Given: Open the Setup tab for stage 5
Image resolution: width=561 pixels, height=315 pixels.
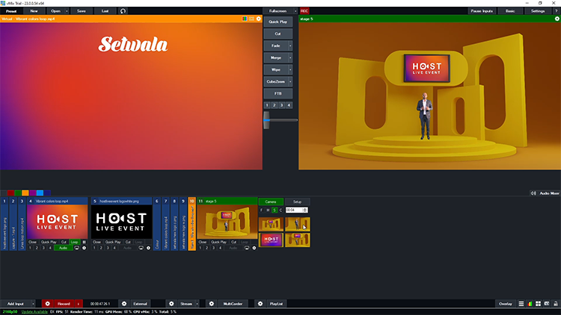Looking at the screenshot, I should click(297, 202).
